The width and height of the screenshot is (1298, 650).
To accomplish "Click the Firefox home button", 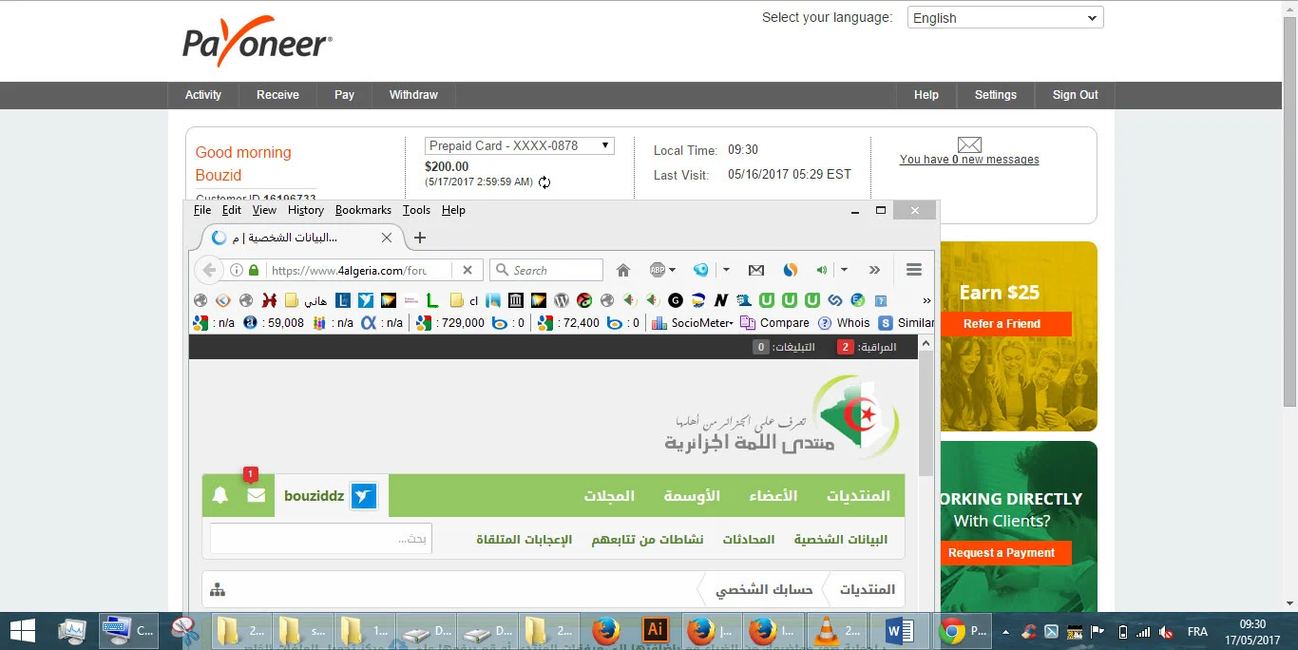I will [623, 271].
